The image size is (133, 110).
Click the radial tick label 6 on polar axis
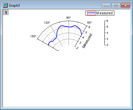tap(89, 27)
